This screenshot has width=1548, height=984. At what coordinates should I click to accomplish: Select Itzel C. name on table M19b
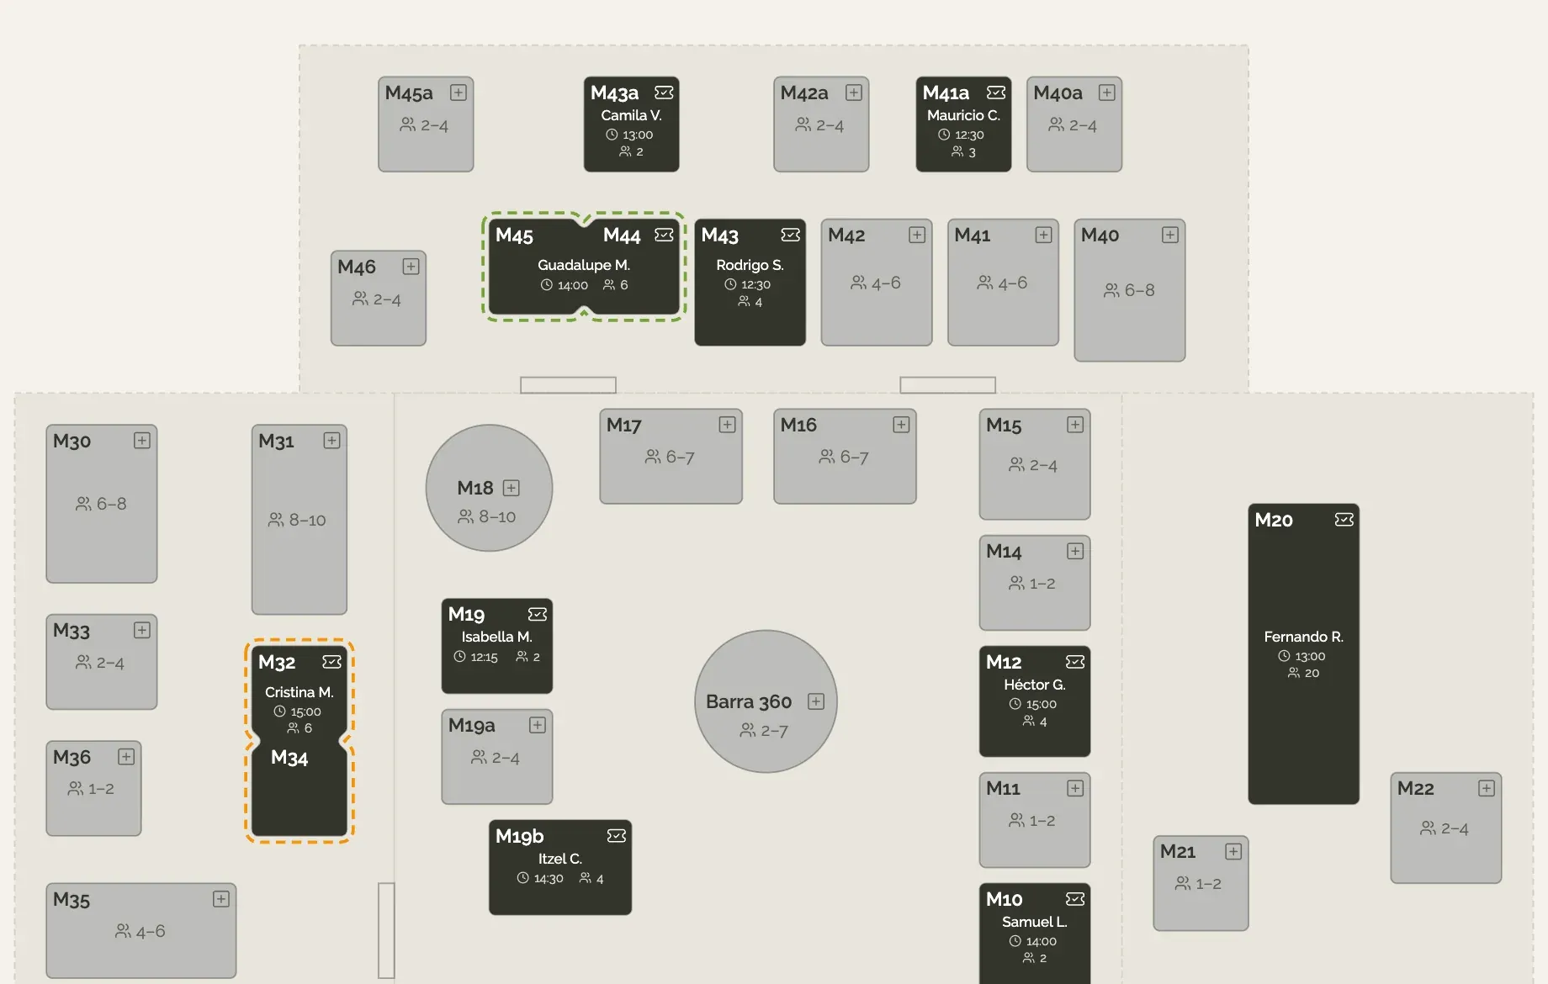click(560, 859)
